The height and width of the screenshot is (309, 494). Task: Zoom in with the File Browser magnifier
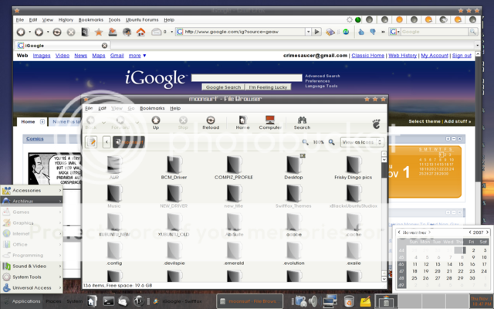tap(331, 142)
